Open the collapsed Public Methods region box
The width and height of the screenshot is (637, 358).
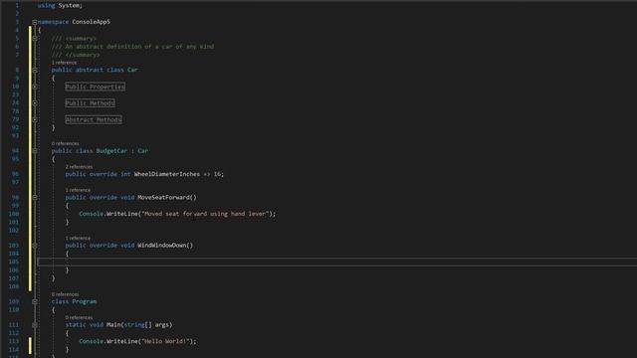pyautogui.click(x=90, y=103)
